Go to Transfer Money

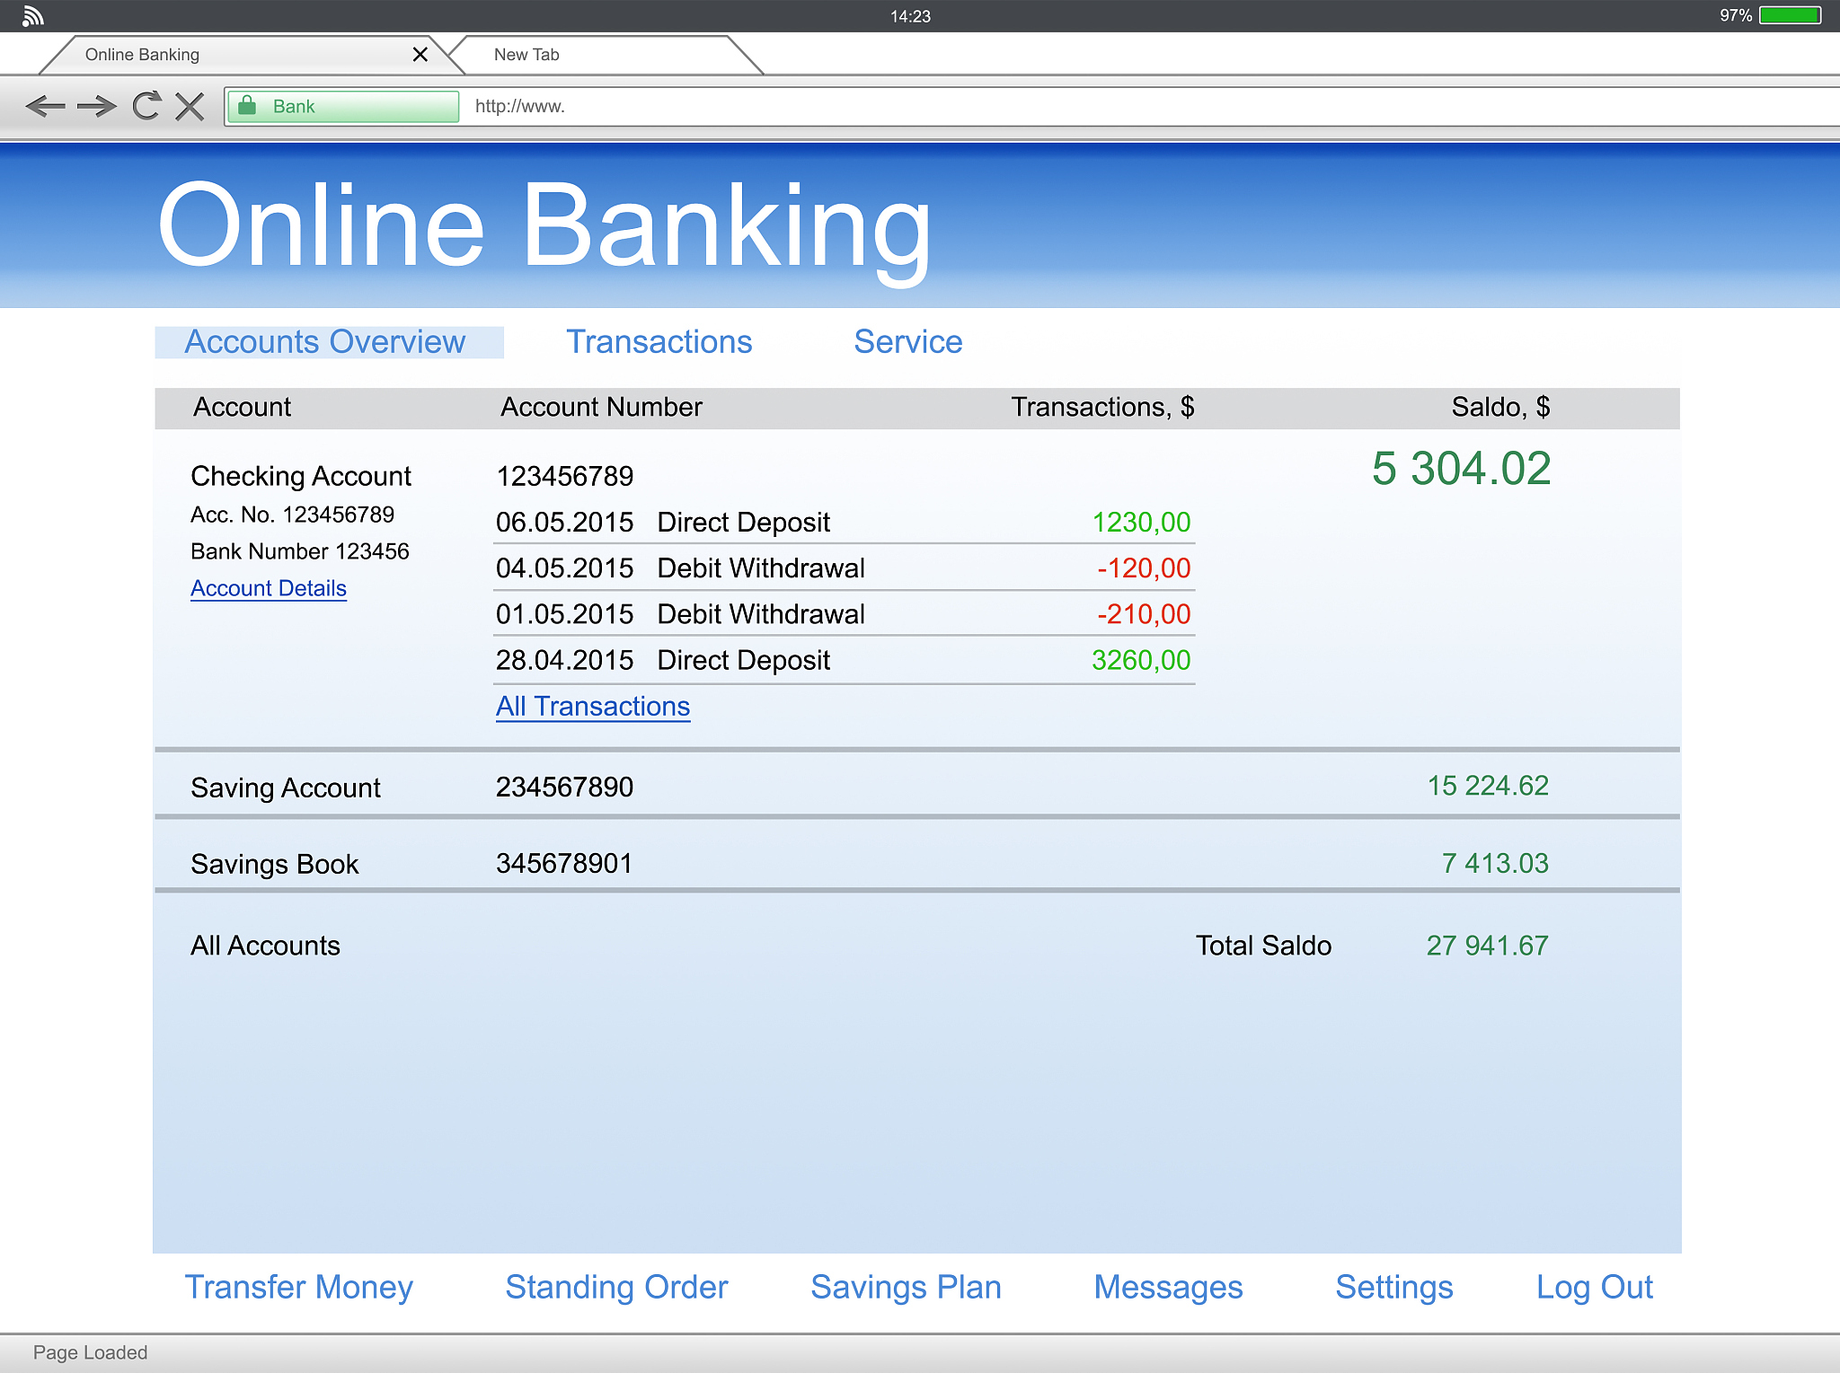(298, 1288)
